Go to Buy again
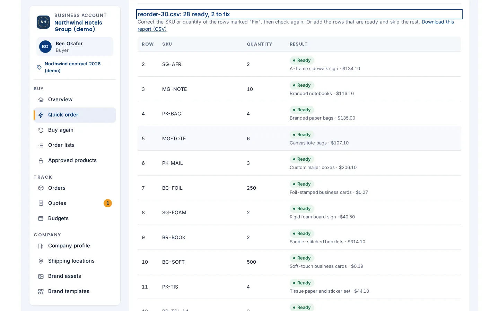This screenshot has height=311, width=499. click(x=75, y=130)
